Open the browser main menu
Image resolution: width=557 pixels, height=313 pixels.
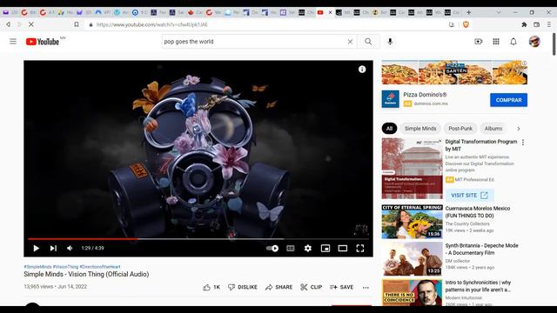tap(549, 24)
